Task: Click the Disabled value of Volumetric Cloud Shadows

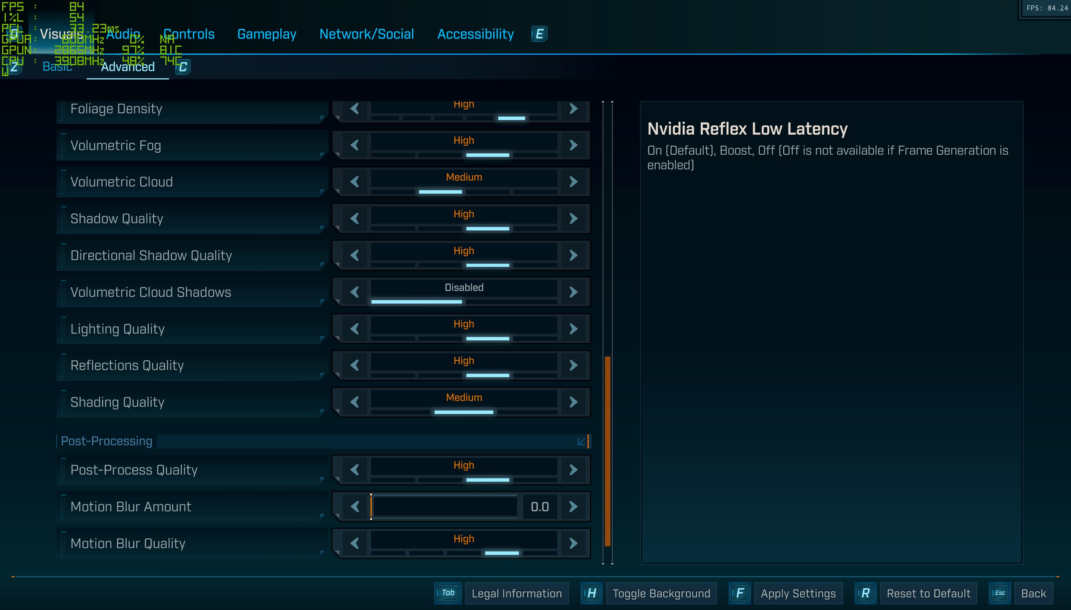Action: click(x=464, y=288)
